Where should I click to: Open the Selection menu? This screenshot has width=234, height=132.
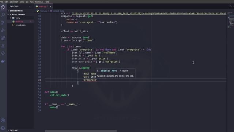coord(14,2)
